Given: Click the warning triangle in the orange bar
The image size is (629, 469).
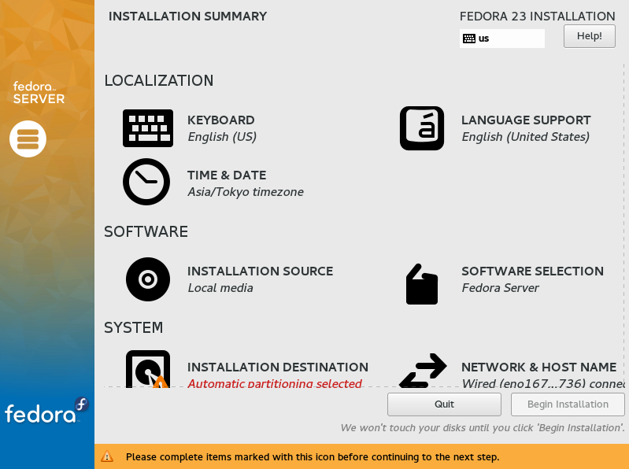Looking at the screenshot, I should tap(107, 456).
